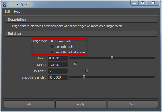Image resolution: width=162 pixels, height=112 pixels.
Task: Click the 'Twist:' label
Action: [x=42, y=58]
